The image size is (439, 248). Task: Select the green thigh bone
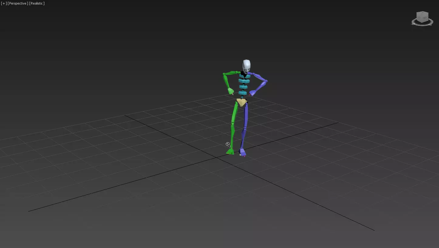234,112
